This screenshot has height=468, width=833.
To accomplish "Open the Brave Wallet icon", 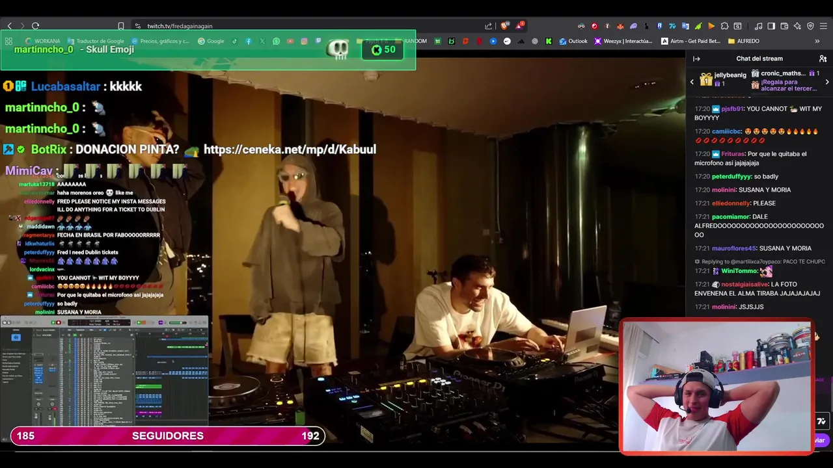I will [784, 26].
